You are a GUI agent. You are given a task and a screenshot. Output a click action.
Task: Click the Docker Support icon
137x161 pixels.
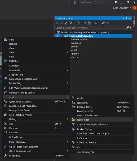[73, 129]
